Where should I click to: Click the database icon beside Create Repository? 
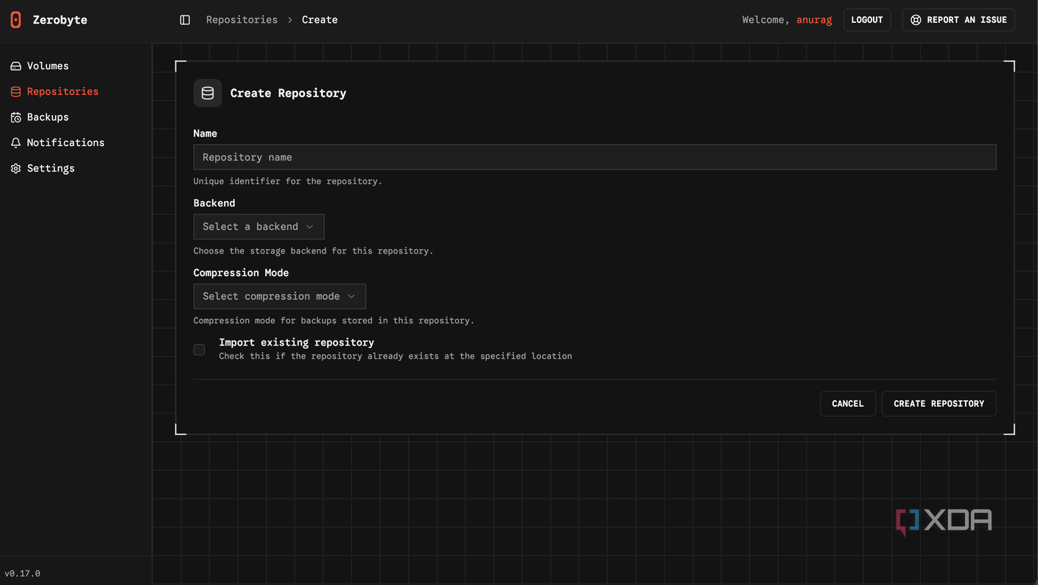tap(208, 94)
